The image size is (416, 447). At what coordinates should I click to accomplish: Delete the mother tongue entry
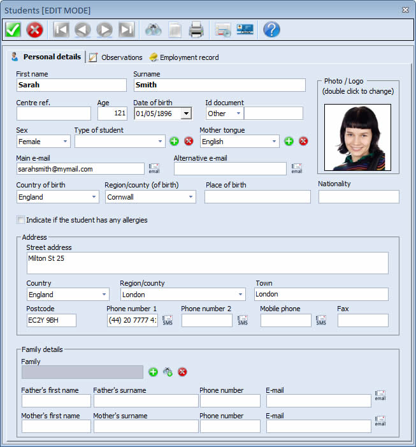303,141
